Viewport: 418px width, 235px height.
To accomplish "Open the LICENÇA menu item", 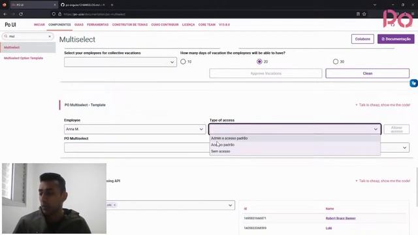I will [x=188, y=25].
